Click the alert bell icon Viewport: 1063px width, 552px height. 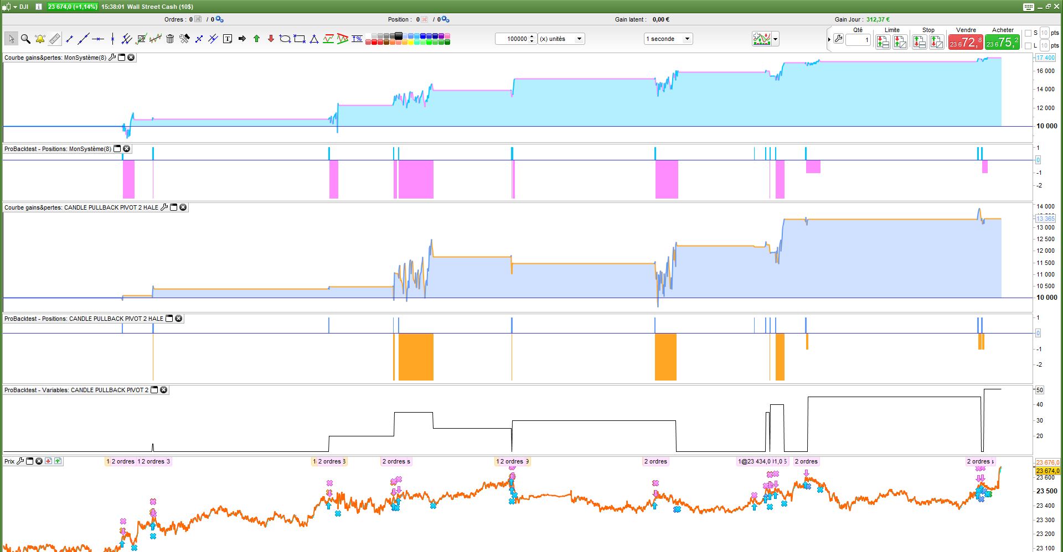[40, 39]
